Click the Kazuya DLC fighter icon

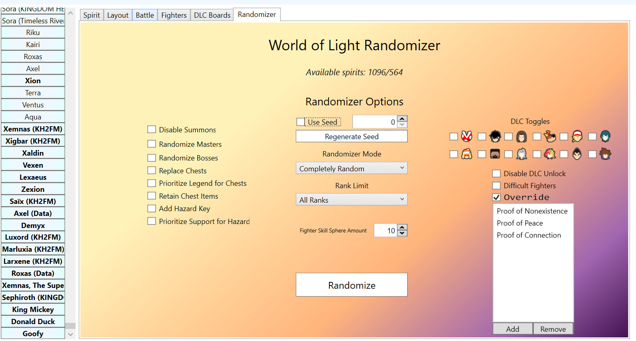pyautogui.click(x=577, y=154)
